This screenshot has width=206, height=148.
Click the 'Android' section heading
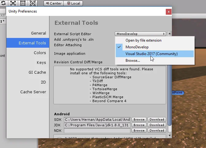[x=62, y=114]
